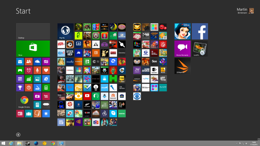The width and height of the screenshot is (260, 146).
Task: Open the Stick Men game tile
Action: click(x=70, y=53)
